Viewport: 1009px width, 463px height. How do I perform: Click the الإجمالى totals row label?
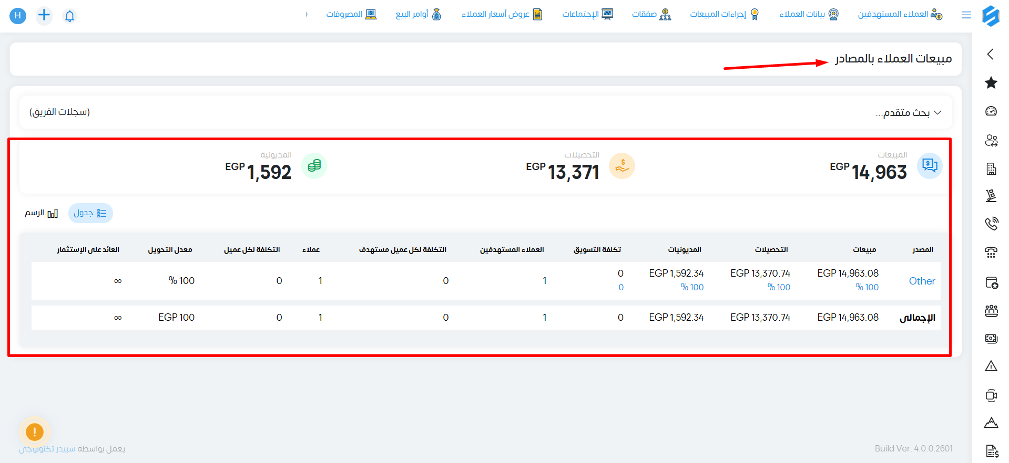918,318
